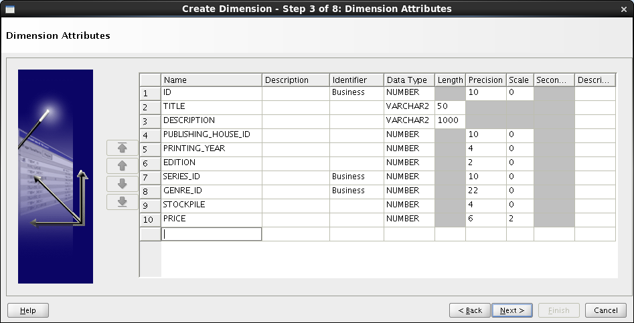Screen dimensions: 634x323
Task: Click Description cell of PRICE row
Action: [295, 220]
